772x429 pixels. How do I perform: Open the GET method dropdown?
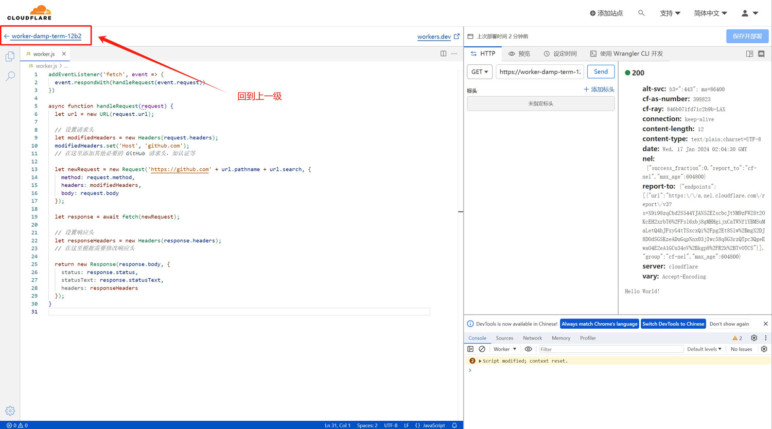480,71
